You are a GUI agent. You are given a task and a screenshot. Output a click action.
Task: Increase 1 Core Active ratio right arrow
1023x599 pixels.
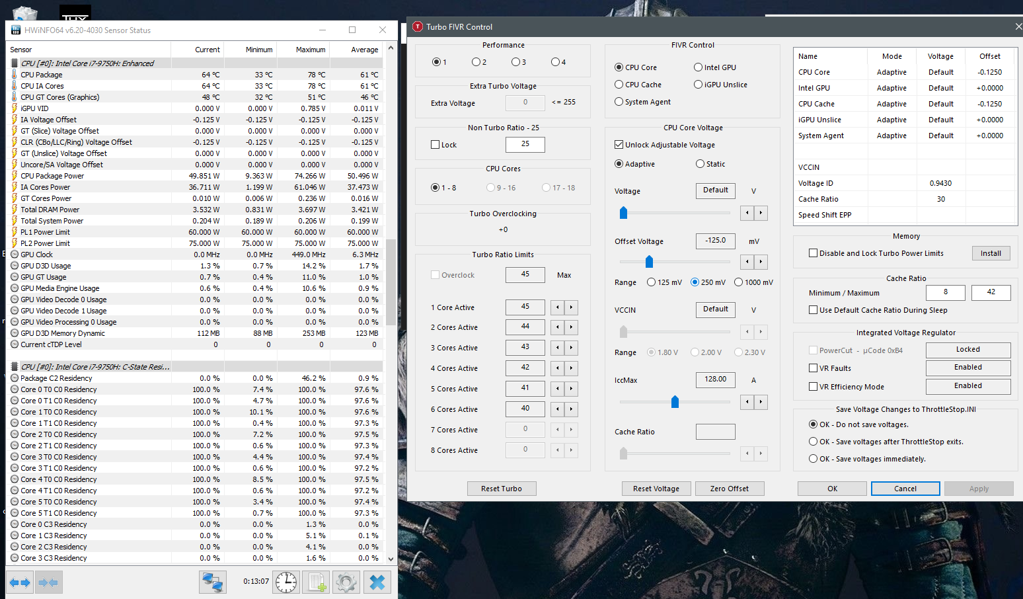572,307
